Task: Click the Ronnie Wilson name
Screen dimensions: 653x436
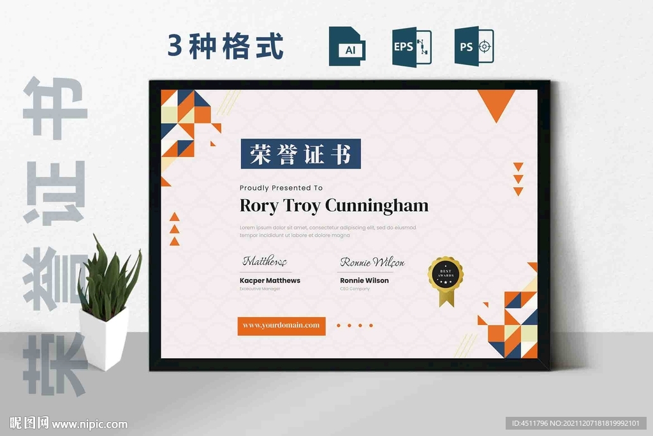Action: [364, 280]
